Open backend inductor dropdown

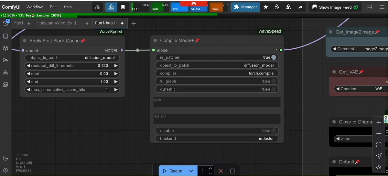(x=217, y=139)
